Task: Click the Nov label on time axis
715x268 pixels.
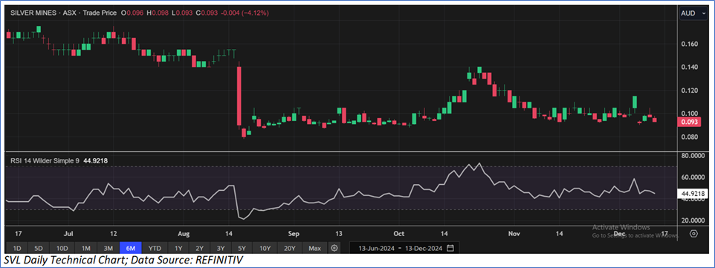Action: pyautogui.click(x=514, y=234)
